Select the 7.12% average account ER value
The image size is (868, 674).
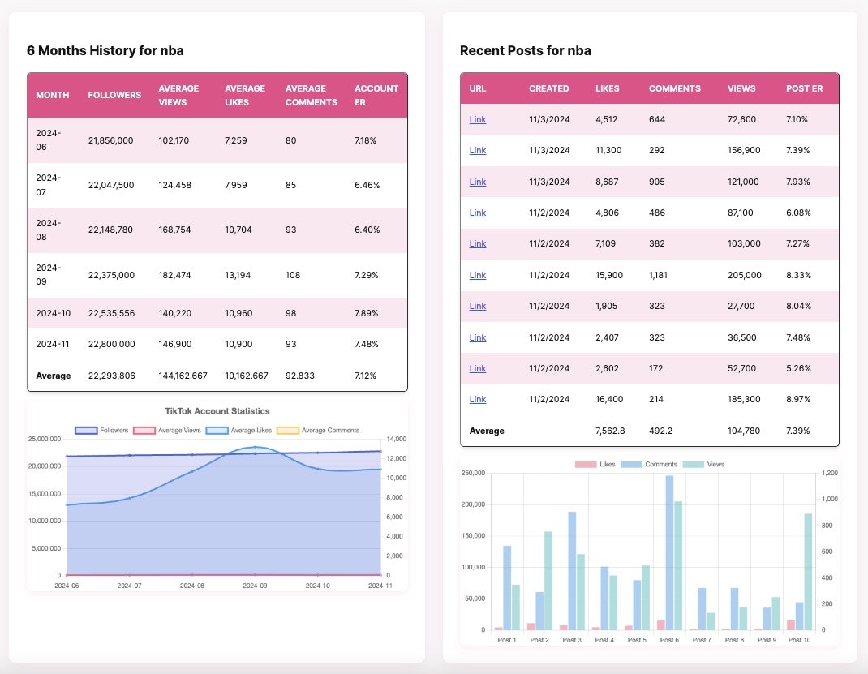(365, 376)
